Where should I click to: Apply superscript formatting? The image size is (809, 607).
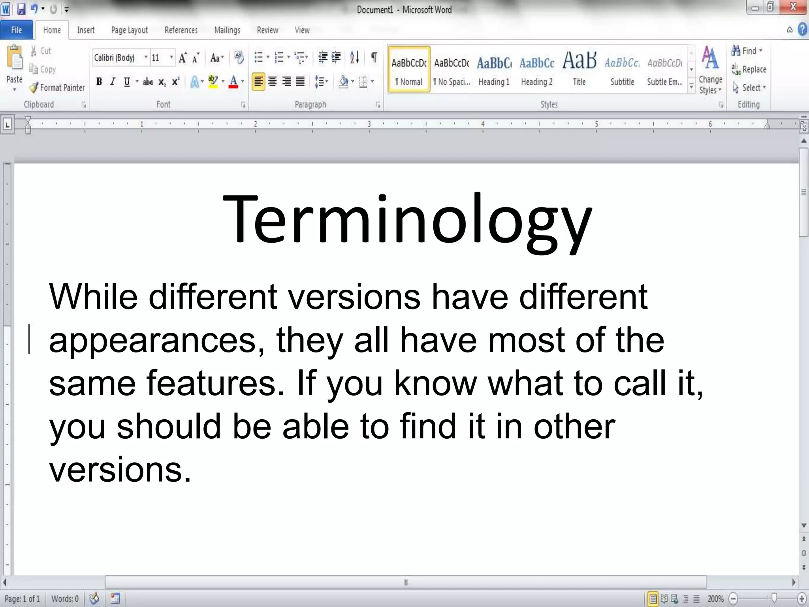click(x=175, y=81)
